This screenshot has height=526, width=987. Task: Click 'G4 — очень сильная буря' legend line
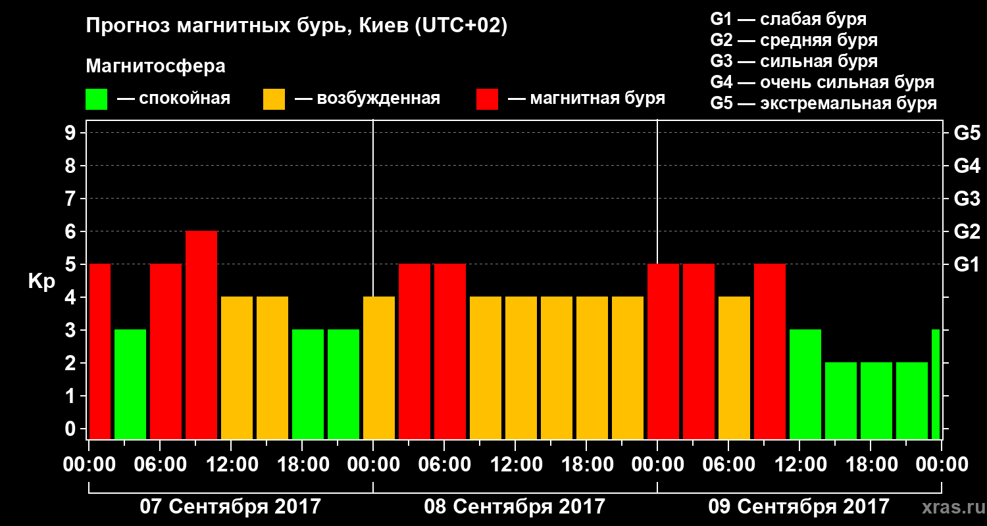click(x=822, y=82)
